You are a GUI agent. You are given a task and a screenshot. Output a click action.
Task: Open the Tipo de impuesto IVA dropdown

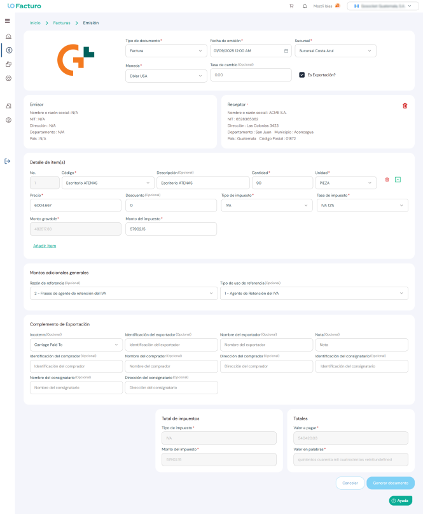click(267, 206)
